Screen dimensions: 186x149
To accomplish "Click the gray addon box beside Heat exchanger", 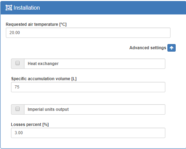I will pos(18,64).
